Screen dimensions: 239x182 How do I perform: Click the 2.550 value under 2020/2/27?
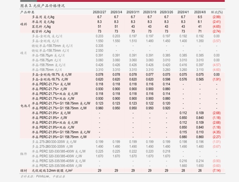pos(99,50)
